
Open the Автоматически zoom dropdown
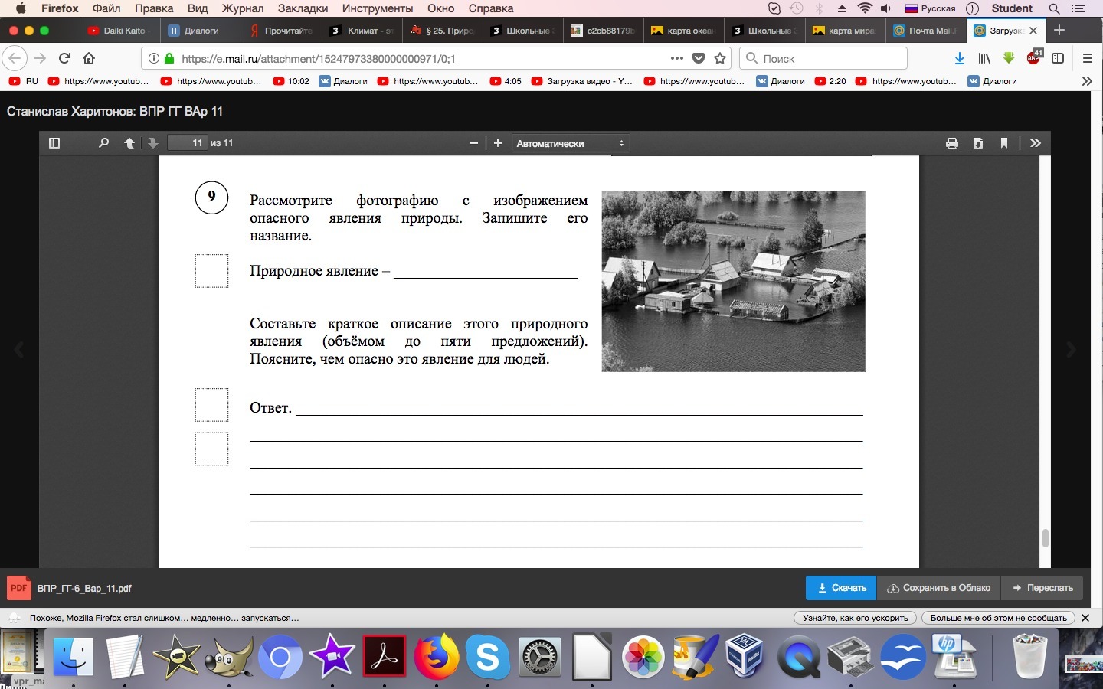(570, 143)
